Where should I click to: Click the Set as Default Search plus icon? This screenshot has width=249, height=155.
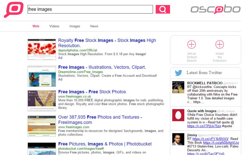pyautogui.click(x=191, y=44)
